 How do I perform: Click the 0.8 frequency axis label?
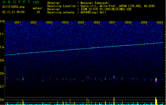click(2, 73)
